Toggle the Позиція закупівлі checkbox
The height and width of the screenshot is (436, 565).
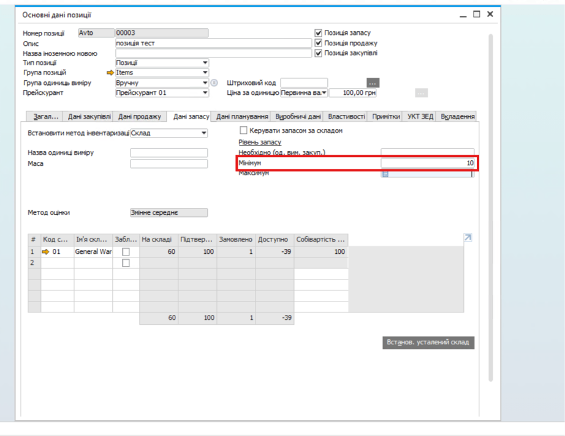click(318, 53)
